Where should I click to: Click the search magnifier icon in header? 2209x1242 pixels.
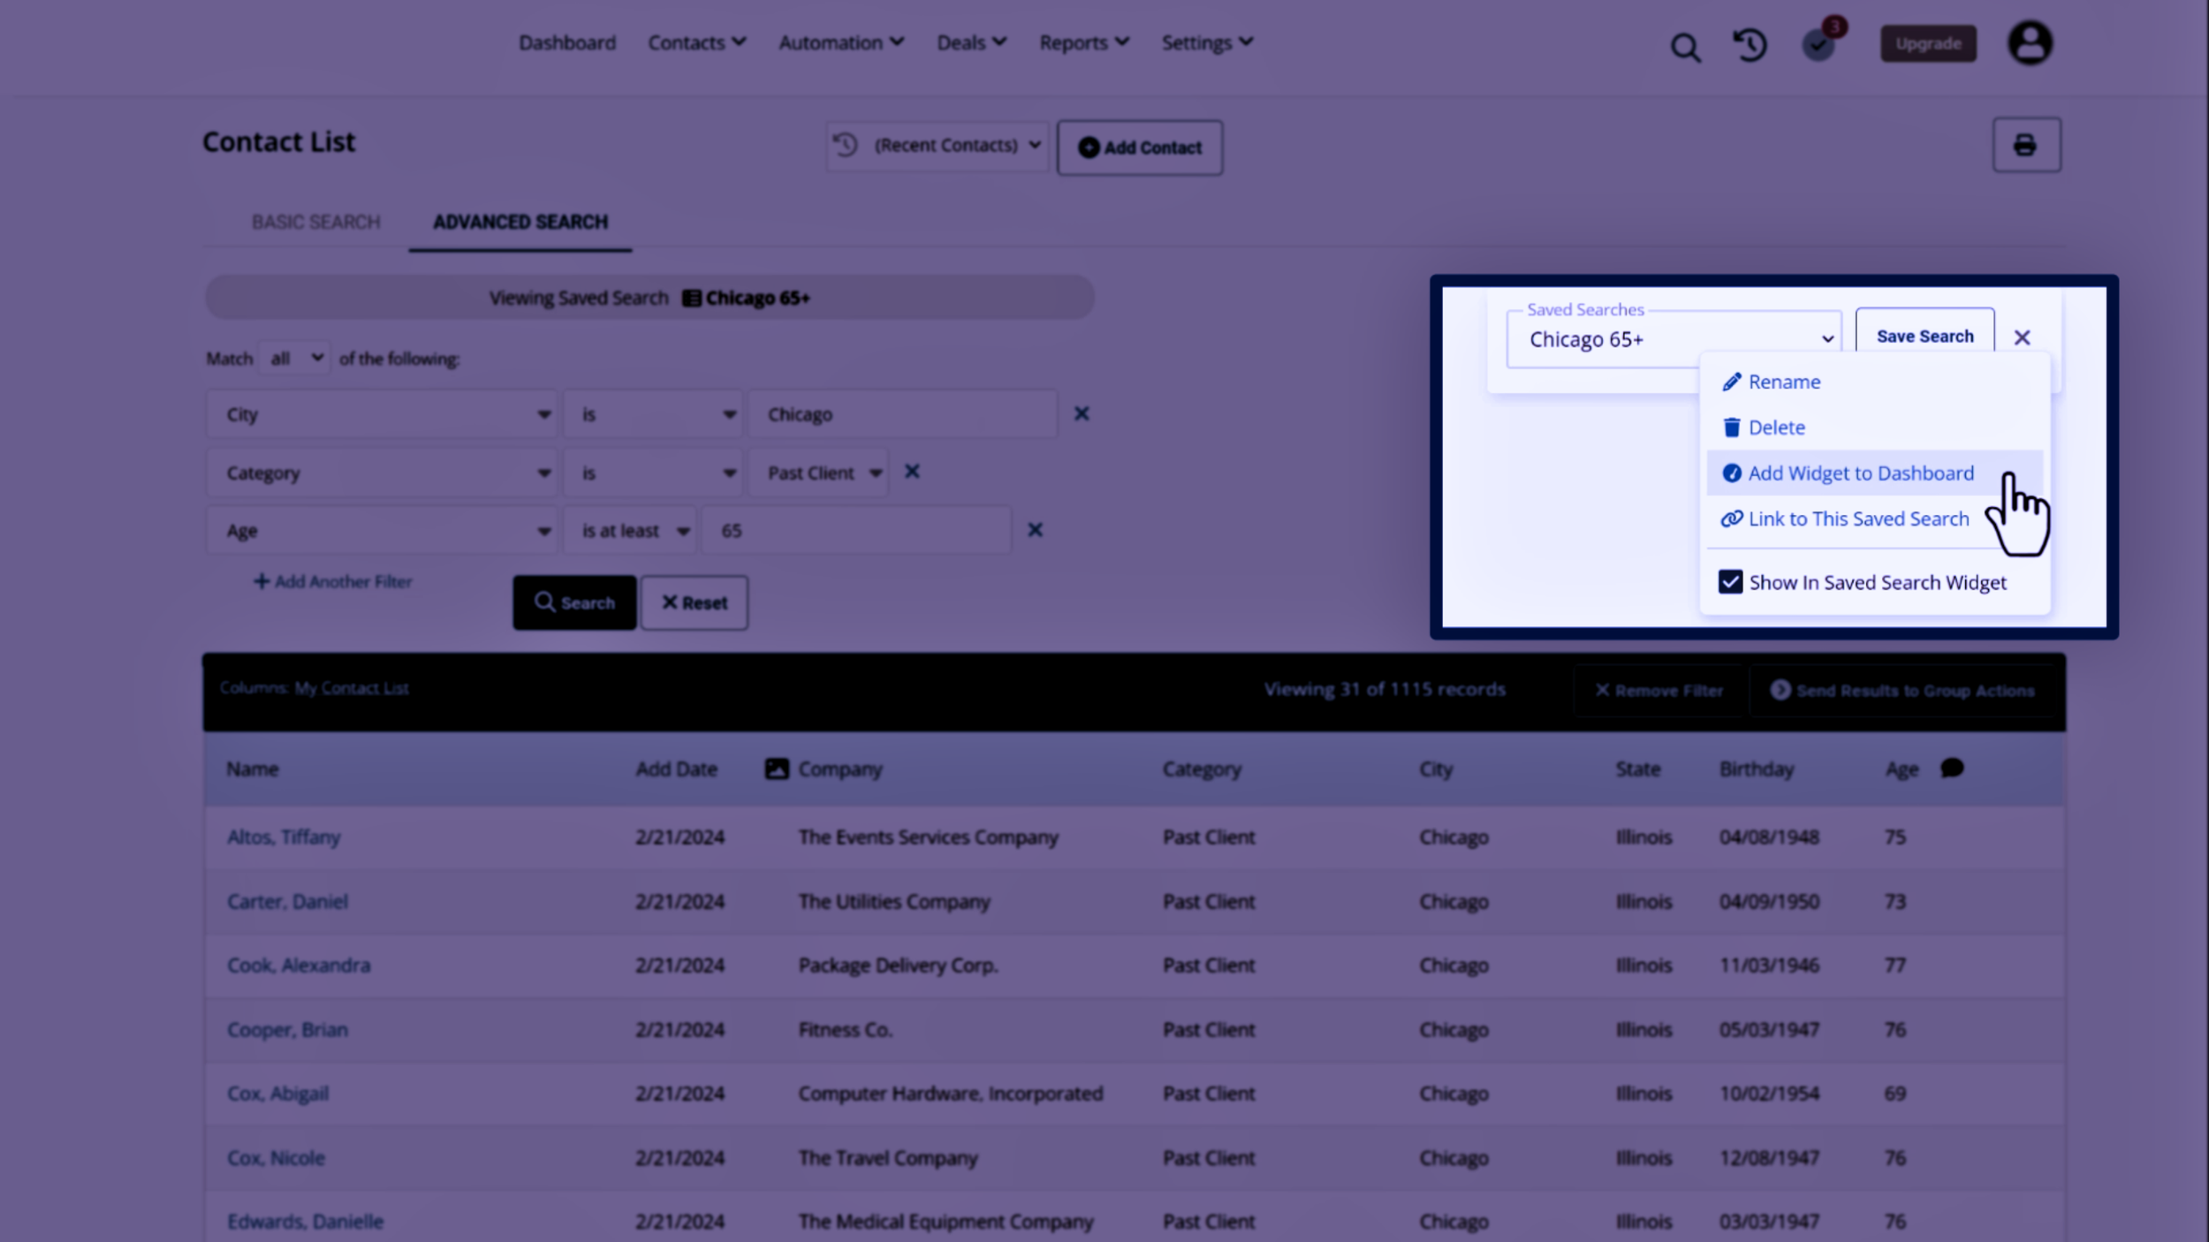(x=1685, y=46)
